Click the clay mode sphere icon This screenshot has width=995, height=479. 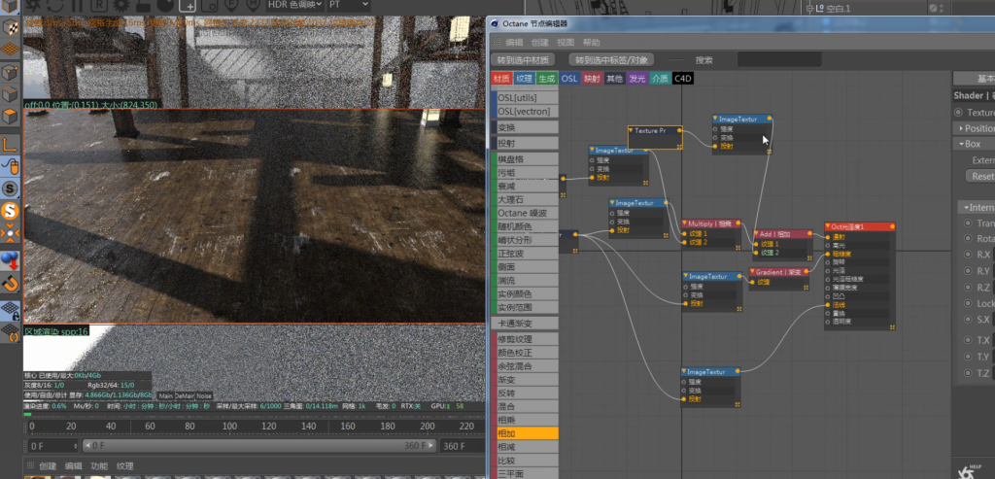(164, 5)
